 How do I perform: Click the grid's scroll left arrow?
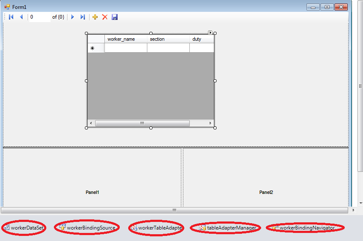pyautogui.click(x=91, y=123)
